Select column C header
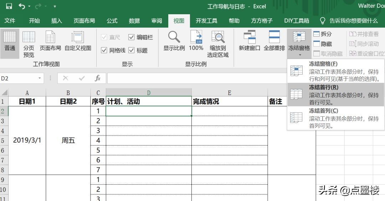 98,92
